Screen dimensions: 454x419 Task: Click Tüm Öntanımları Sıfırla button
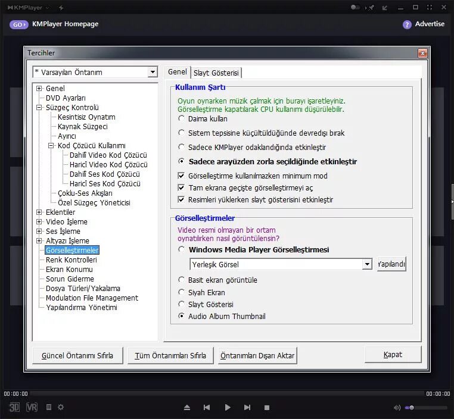170,356
